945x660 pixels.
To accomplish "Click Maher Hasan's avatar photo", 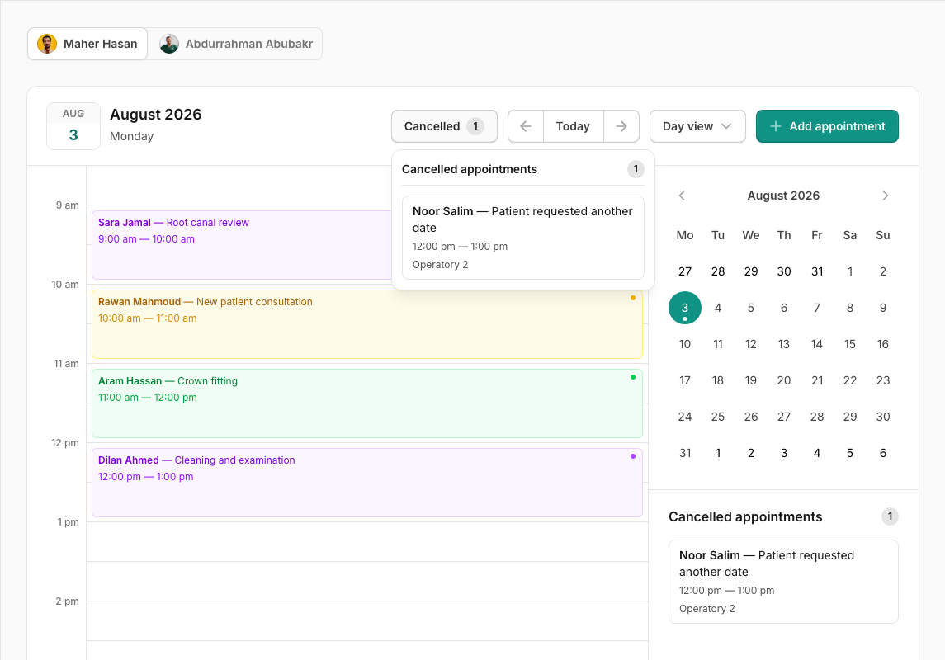I will (47, 44).
